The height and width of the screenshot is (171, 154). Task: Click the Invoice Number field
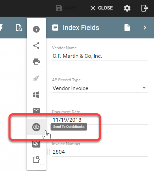pos(100,152)
